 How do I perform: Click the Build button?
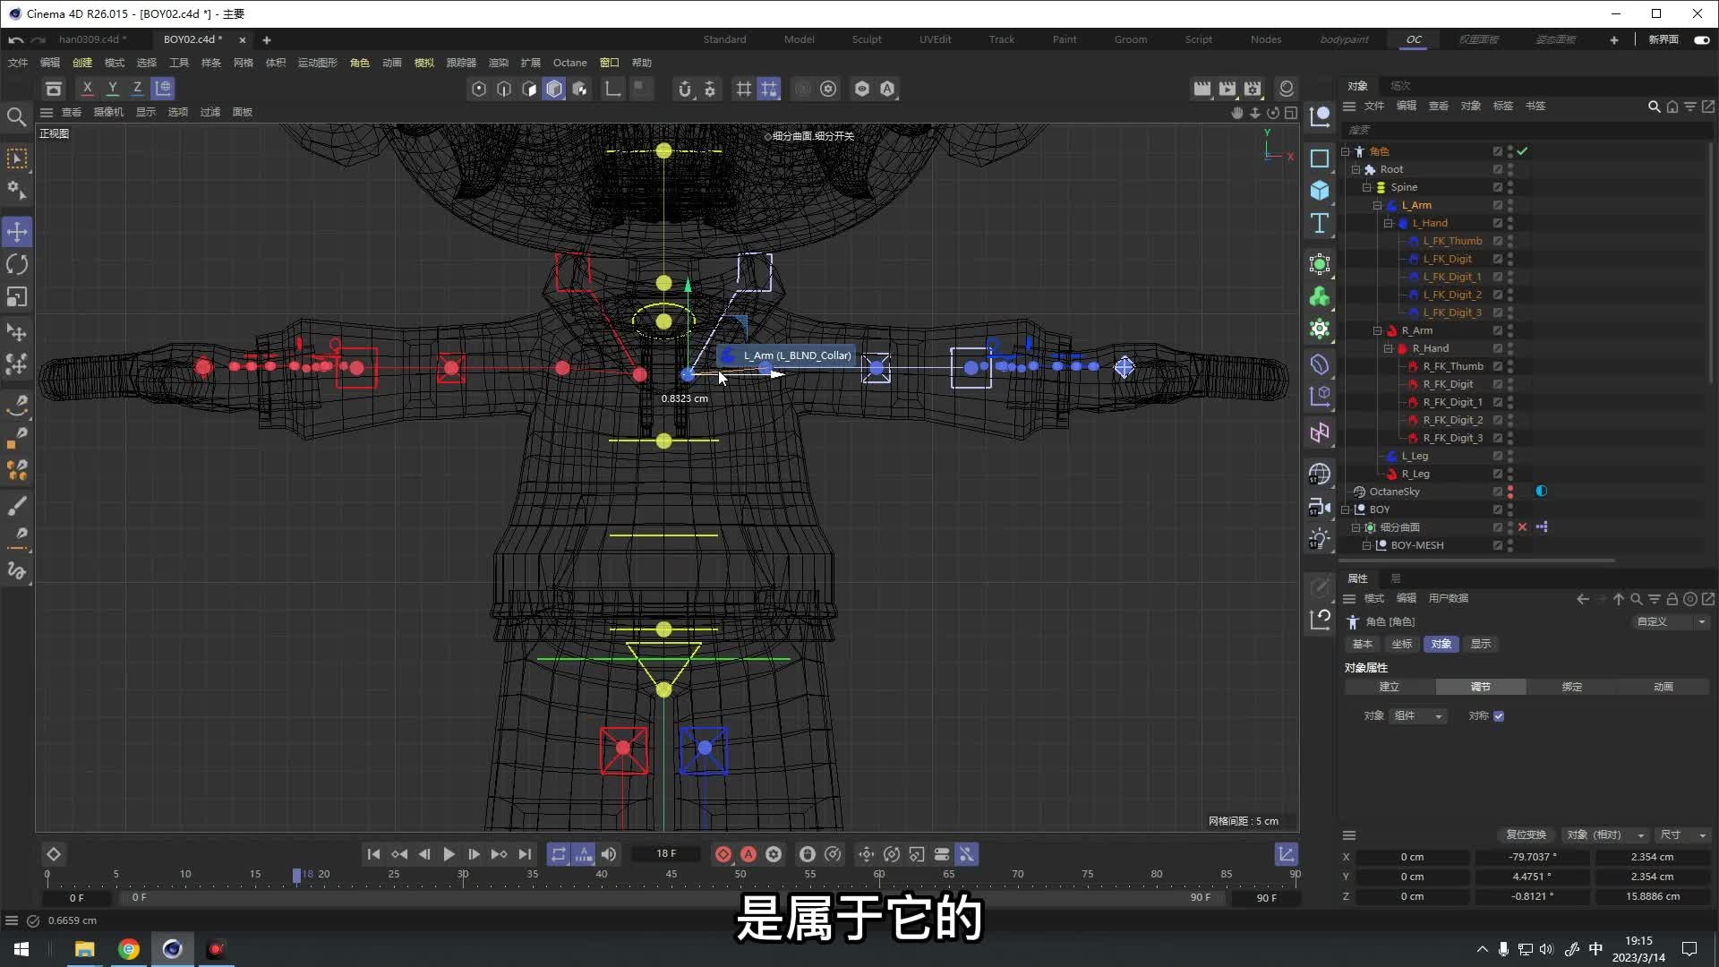pos(1390,687)
